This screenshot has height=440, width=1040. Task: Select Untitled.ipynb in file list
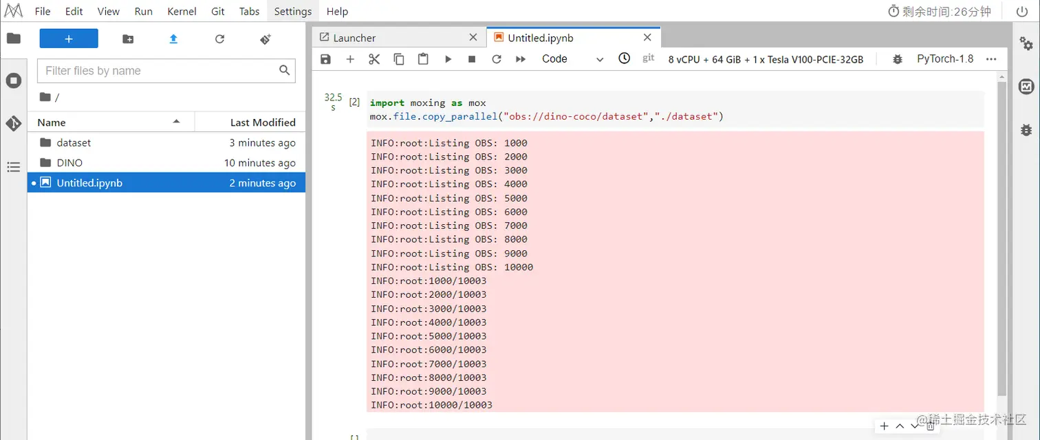click(166, 183)
